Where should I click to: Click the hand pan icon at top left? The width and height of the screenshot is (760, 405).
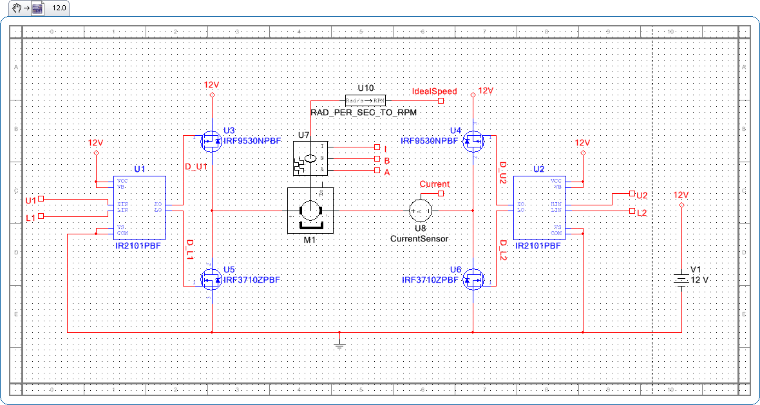[x=17, y=8]
